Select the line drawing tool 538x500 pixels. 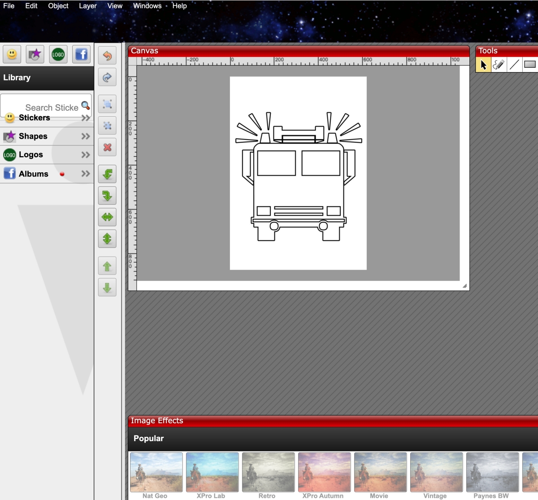pyautogui.click(x=514, y=65)
